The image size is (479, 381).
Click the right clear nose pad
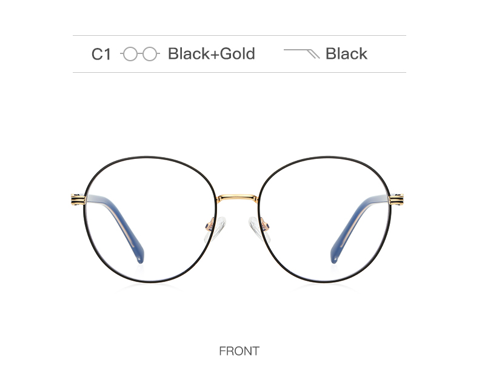[x=257, y=229]
